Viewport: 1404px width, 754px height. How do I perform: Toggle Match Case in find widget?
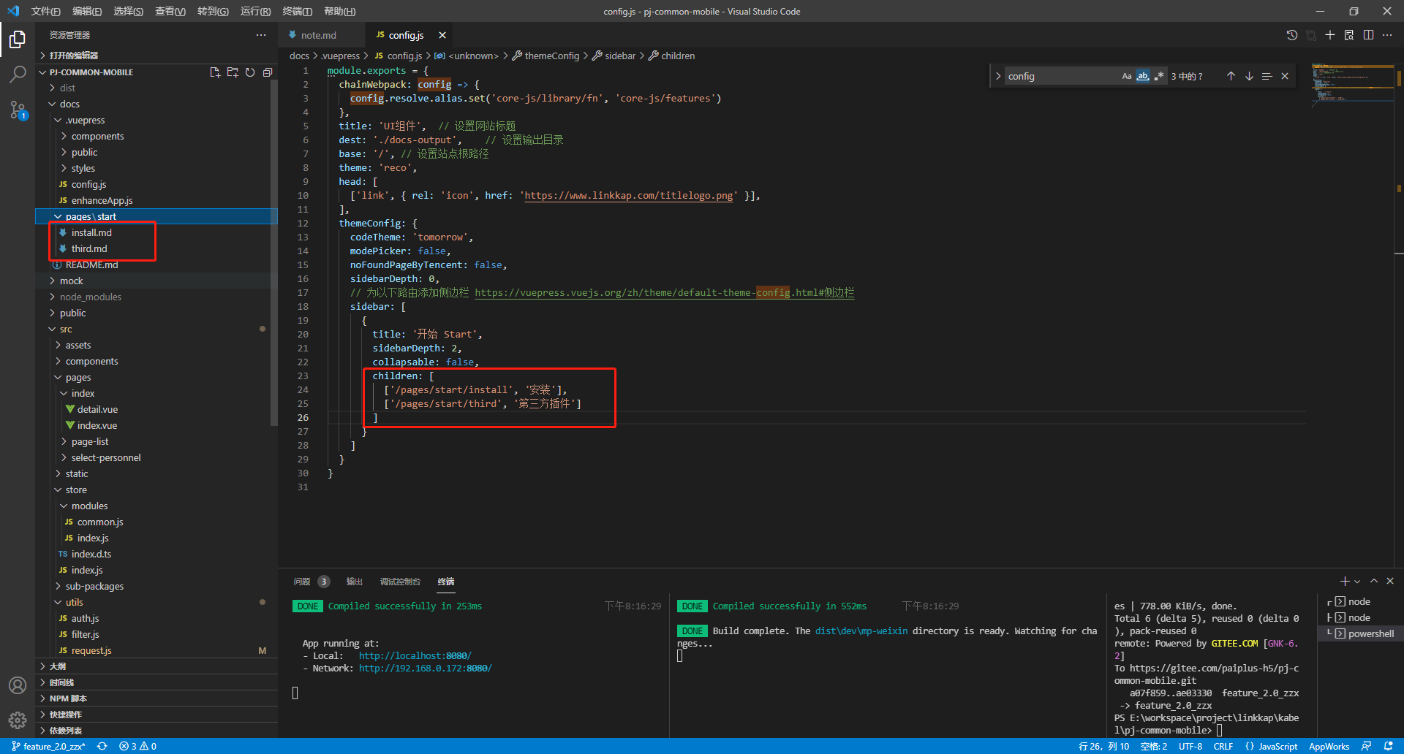click(x=1127, y=76)
